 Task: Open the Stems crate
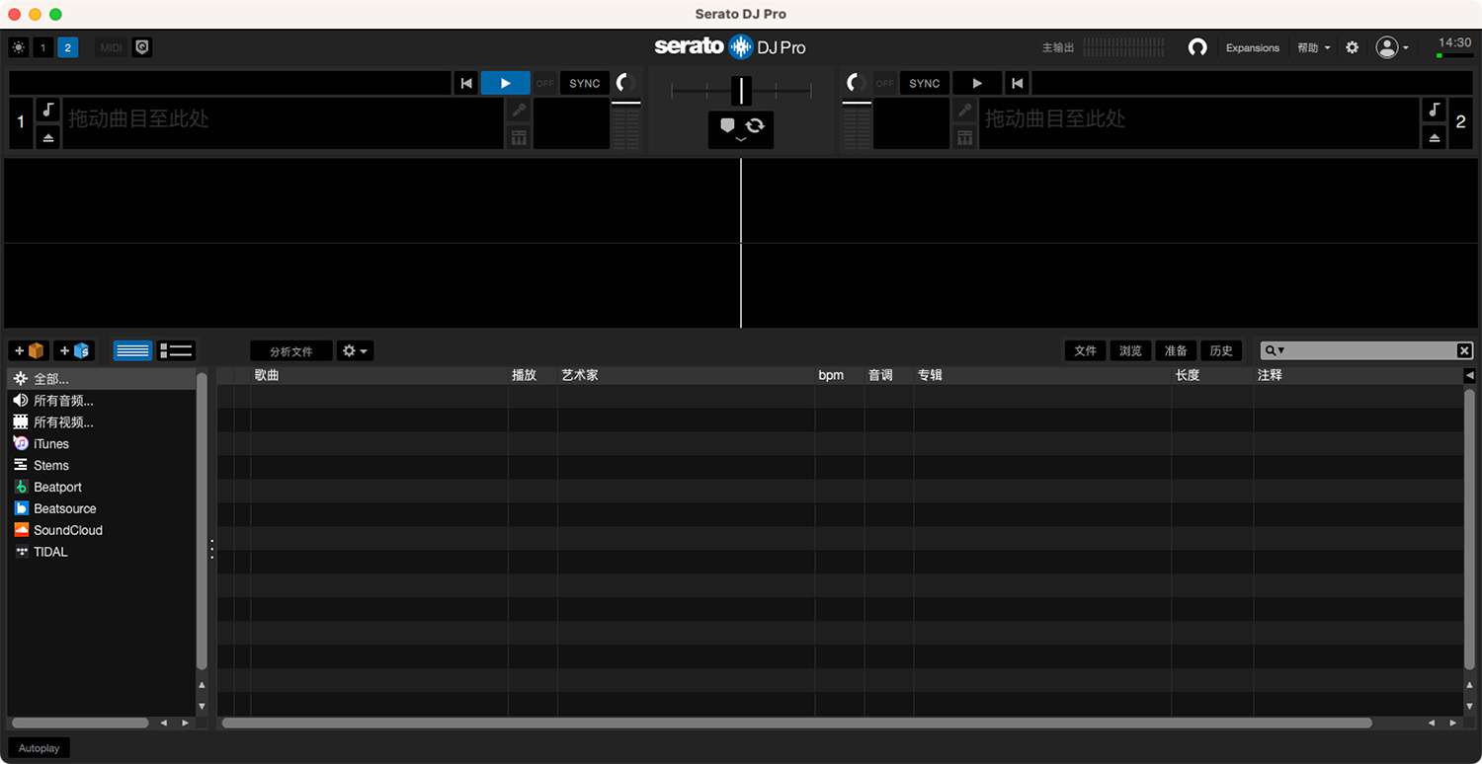click(102, 466)
